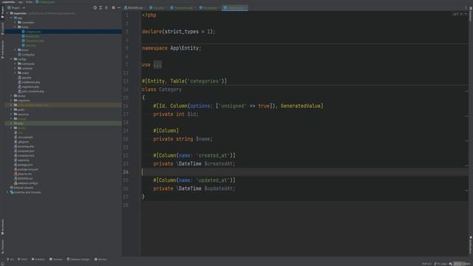This screenshot has width=473, height=266.
Task: Expand the docker folder
Action: (x=11, y=96)
